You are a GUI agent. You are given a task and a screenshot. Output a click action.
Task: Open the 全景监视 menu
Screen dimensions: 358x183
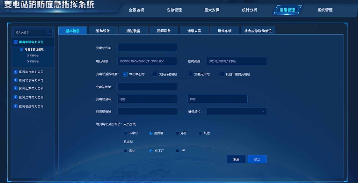pyautogui.click(x=136, y=10)
